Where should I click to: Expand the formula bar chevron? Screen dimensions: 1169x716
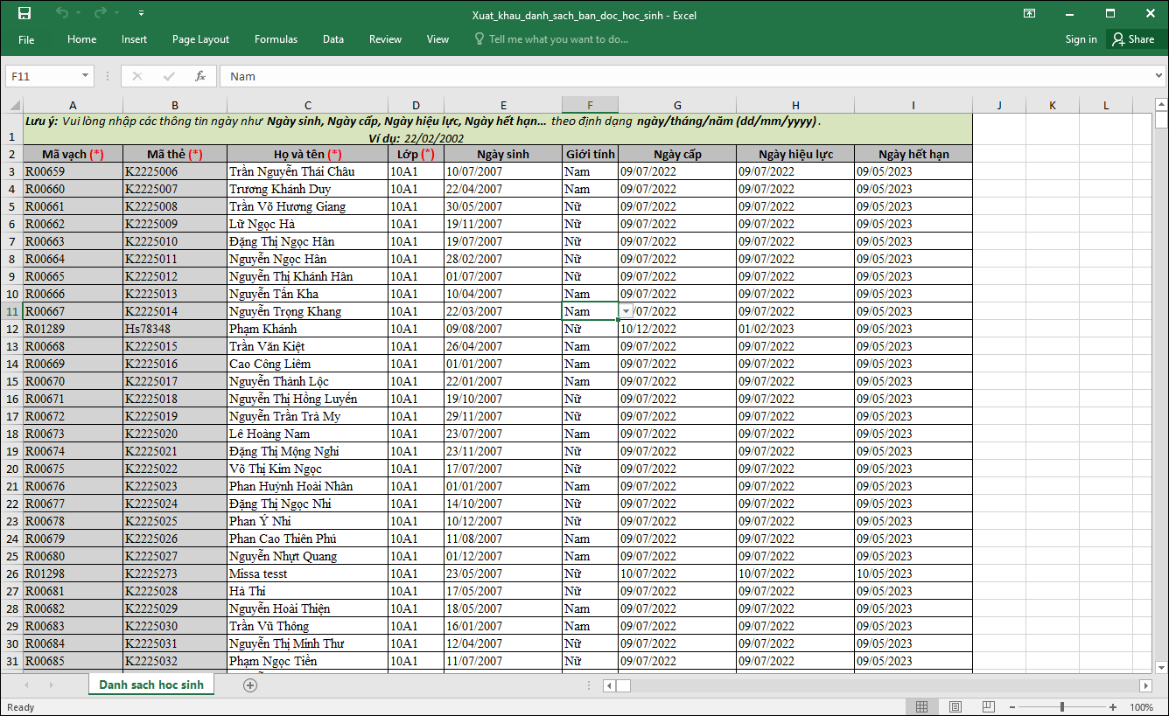pos(1159,76)
